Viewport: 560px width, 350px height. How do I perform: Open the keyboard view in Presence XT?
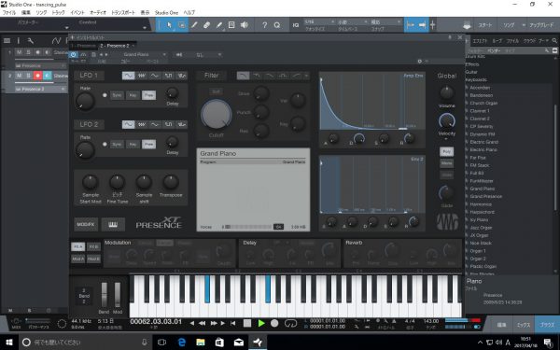(x=113, y=224)
